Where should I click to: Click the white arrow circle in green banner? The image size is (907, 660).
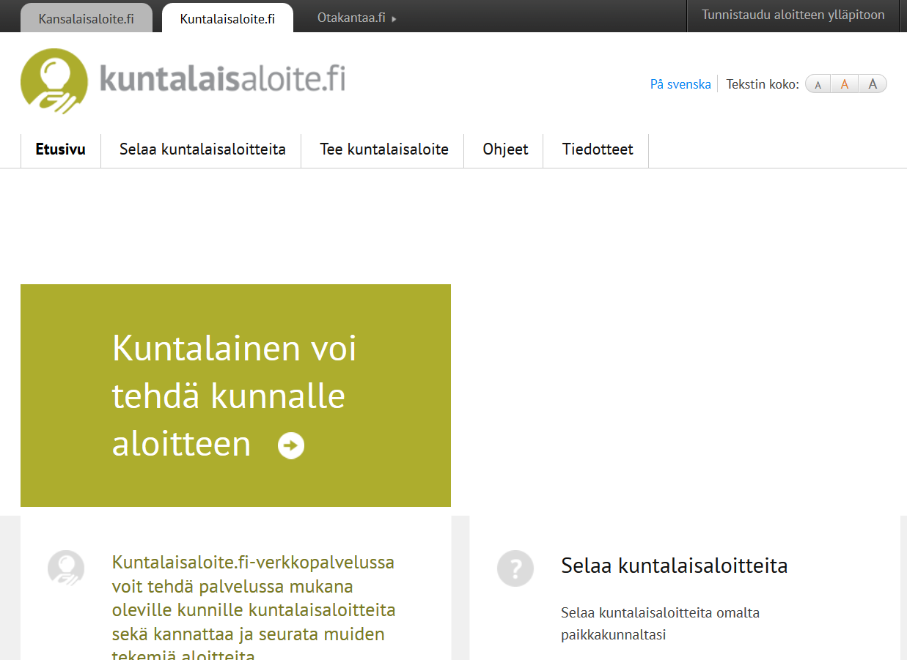point(291,445)
